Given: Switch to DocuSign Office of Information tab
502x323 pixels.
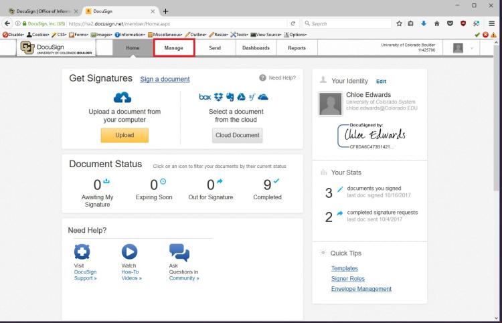Looking at the screenshot, I should [43, 11].
